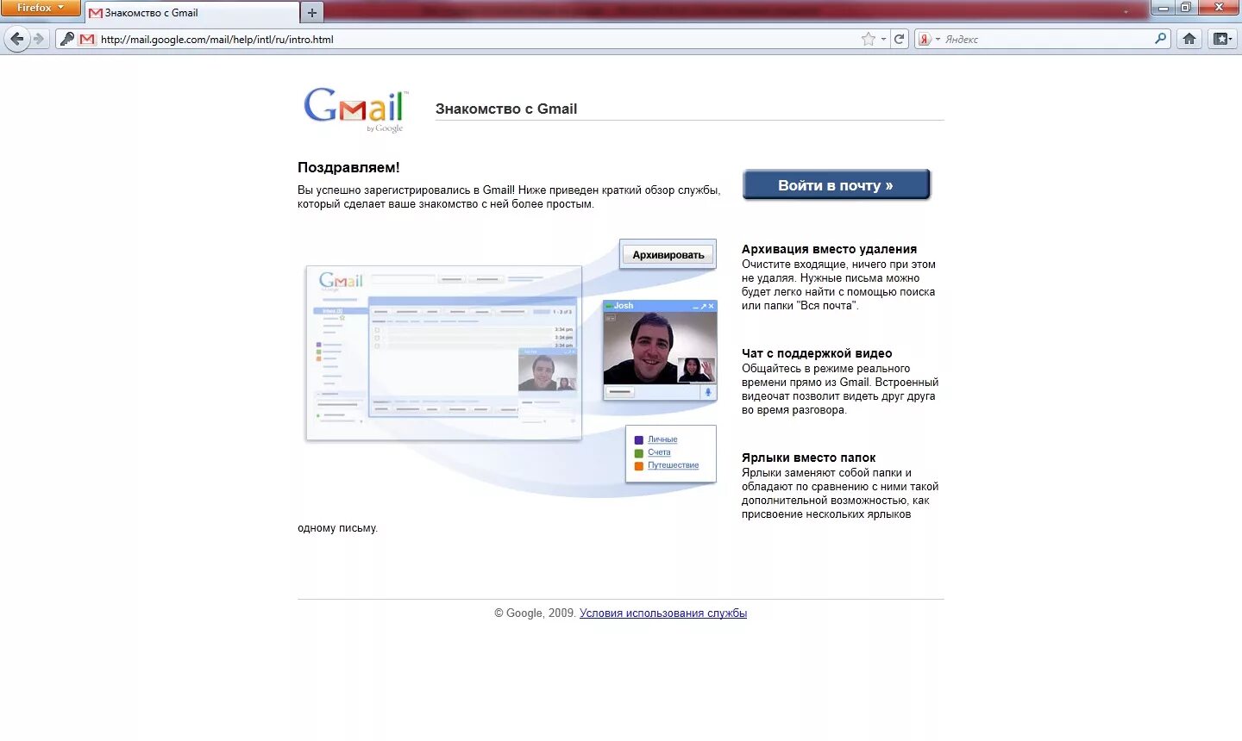Open the Условия использования службы link
The width and height of the screenshot is (1242, 741).
(x=663, y=613)
